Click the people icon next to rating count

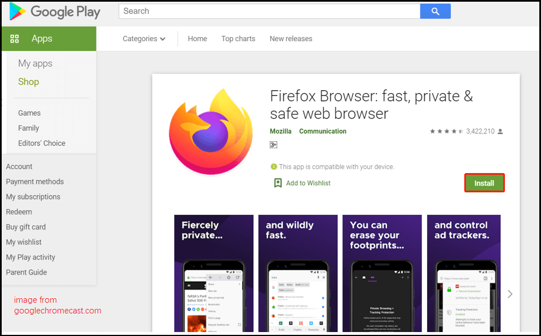point(500,130)
